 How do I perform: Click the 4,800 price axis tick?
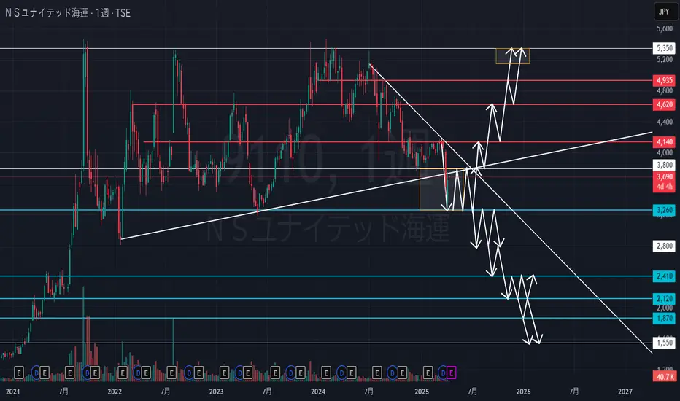point(665,90)
